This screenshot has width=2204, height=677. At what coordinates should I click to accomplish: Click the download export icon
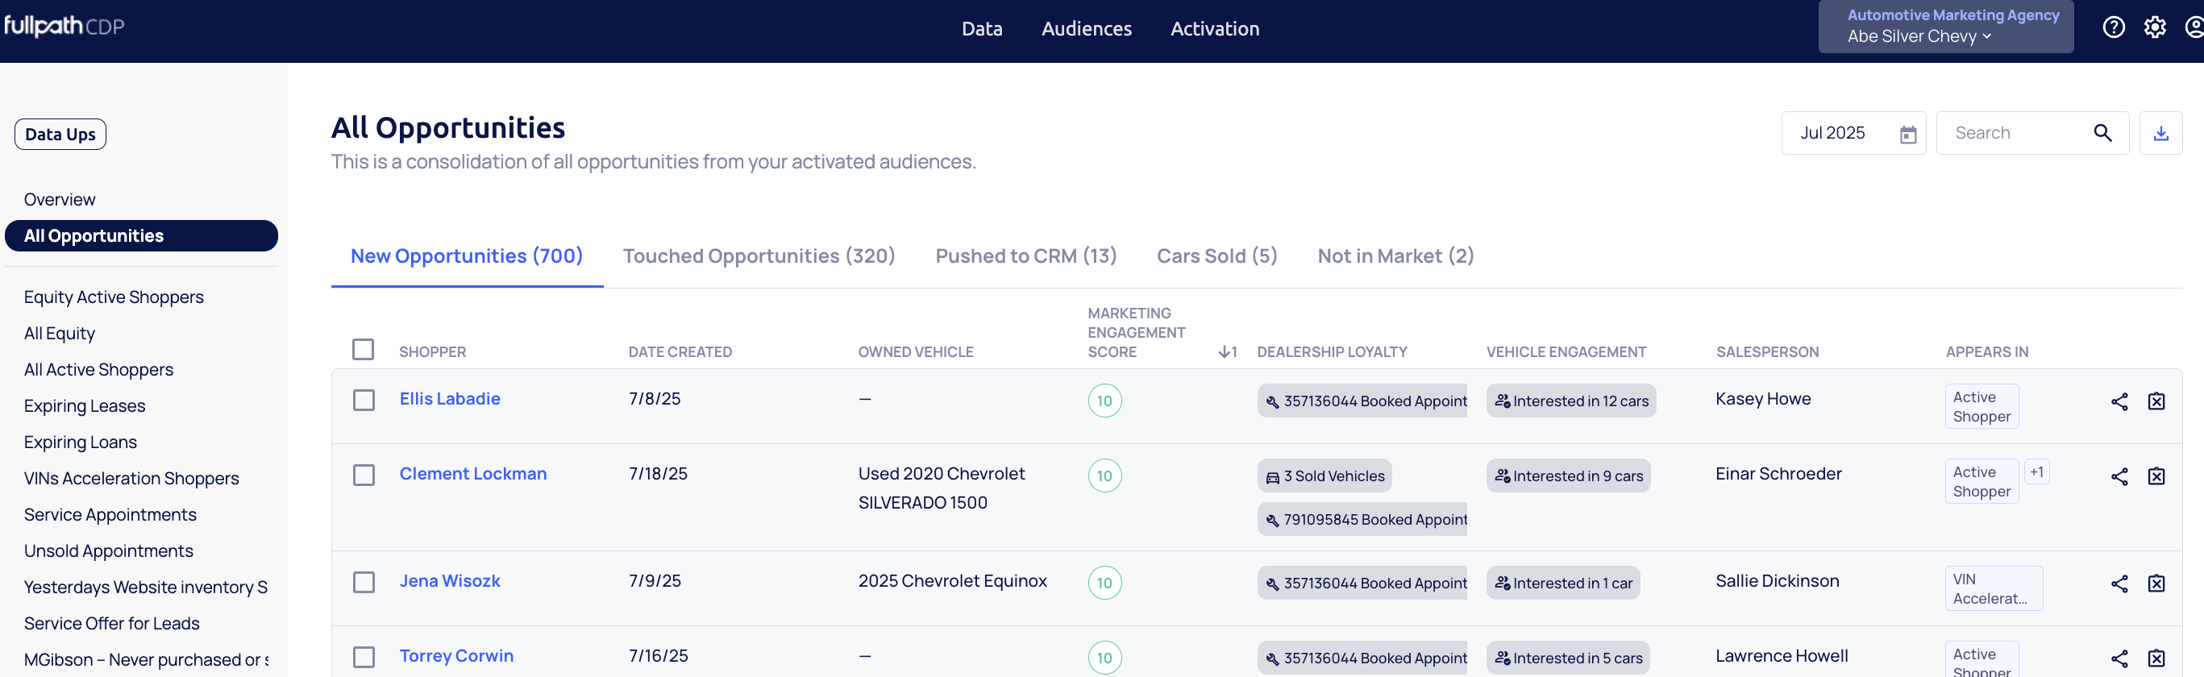pyautogui.click(x=2160, y=134)
